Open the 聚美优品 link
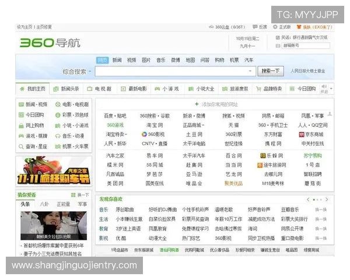350x280 pixels. (233, 184)
